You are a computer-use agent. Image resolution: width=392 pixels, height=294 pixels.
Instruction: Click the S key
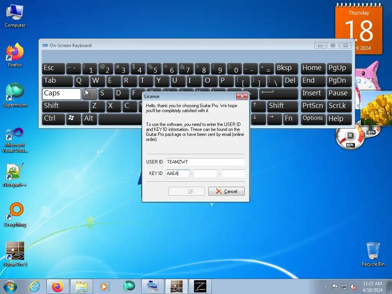pyautogui.click(x=106, y=94)
